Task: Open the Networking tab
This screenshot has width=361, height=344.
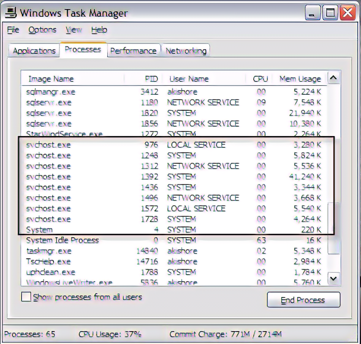Action: 186,51
